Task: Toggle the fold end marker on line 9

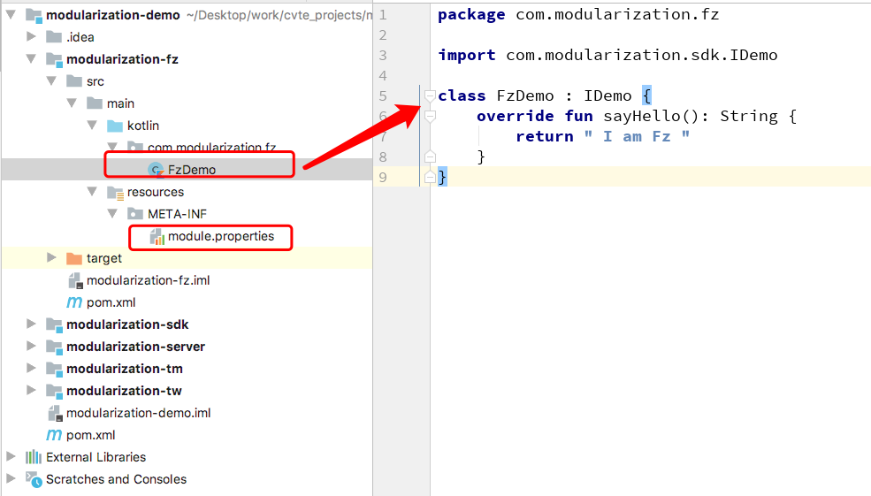Action: click(430, 177)
